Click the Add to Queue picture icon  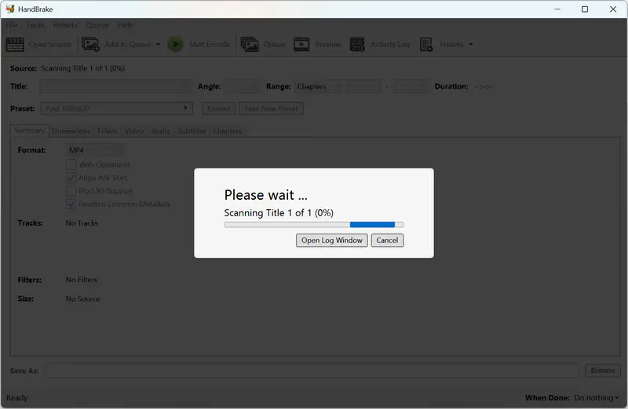pyautogui.click(x=90, y=45)
